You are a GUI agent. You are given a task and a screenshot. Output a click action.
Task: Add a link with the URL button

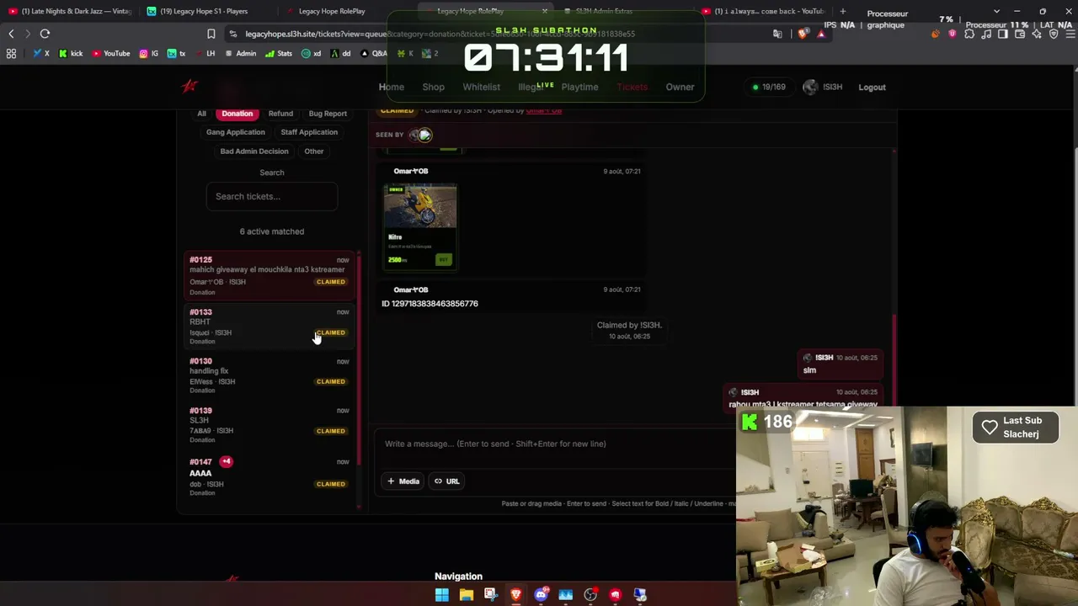tap(447, 481)
